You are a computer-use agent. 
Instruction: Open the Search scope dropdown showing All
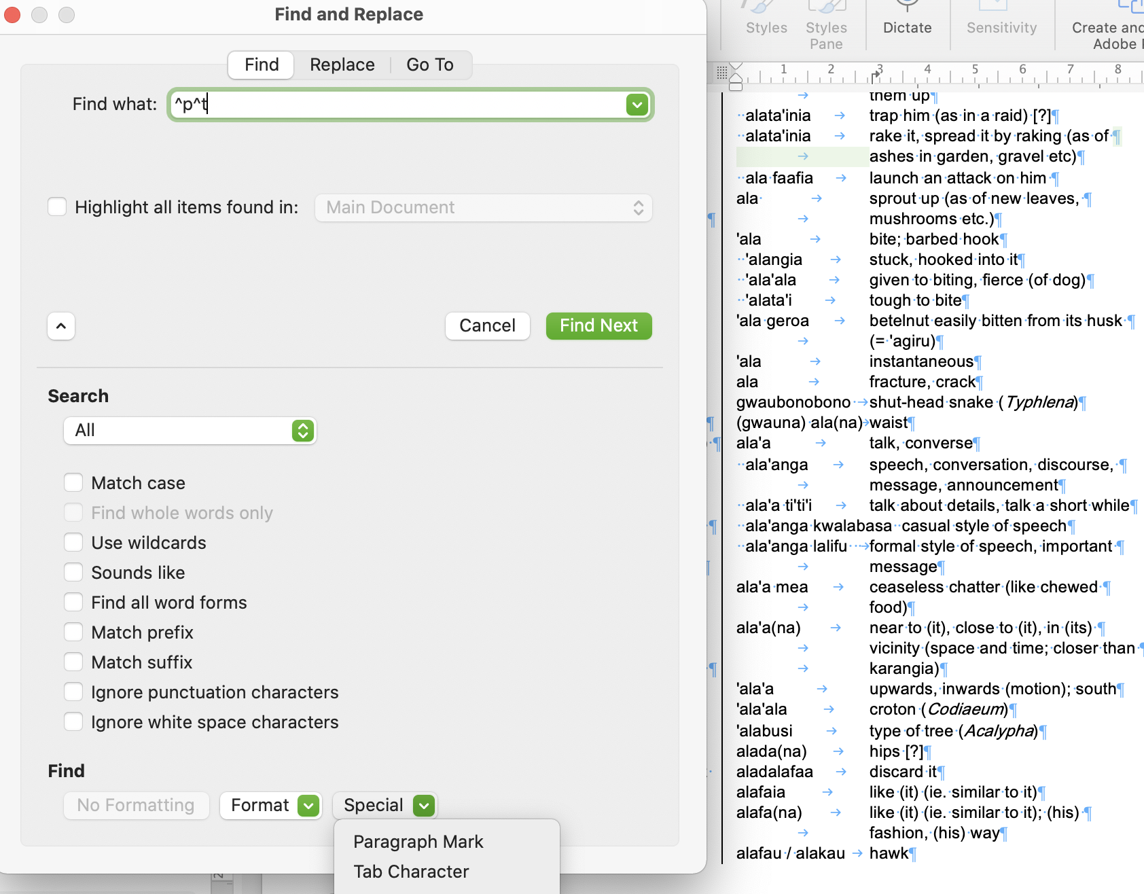[190, 430]
